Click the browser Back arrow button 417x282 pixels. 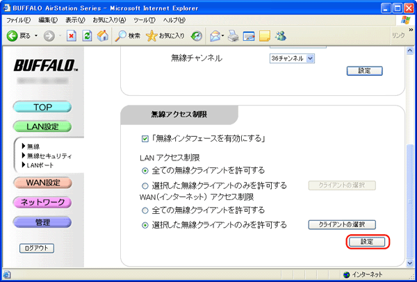click(x=13, y=35)
